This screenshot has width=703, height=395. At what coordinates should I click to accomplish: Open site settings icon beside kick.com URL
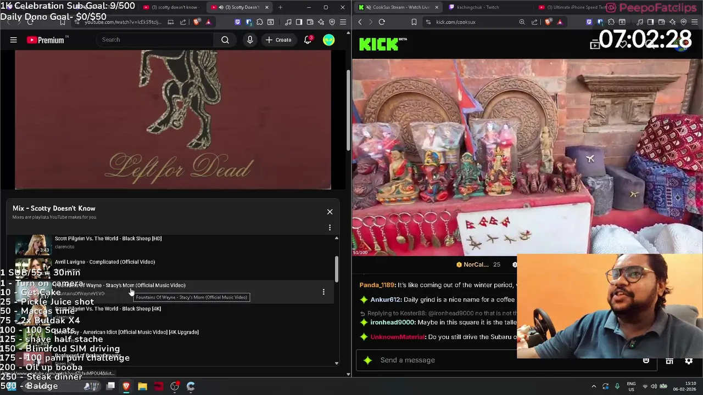click(427, 22)
